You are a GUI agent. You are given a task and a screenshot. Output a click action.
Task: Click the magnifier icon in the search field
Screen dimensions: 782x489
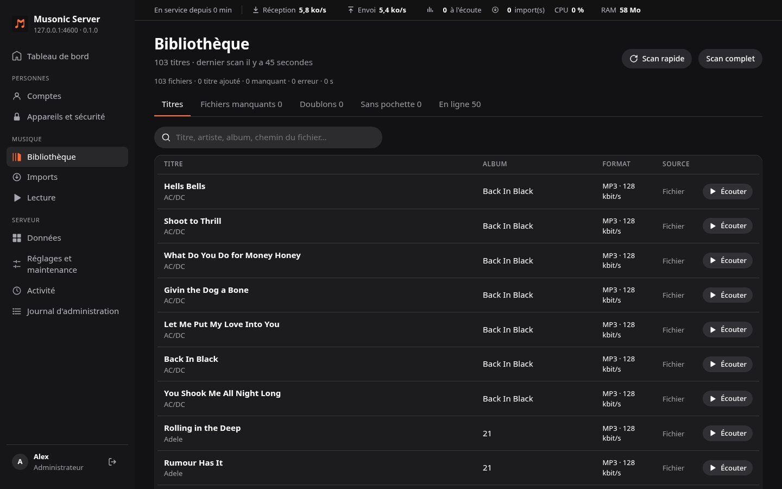166,137
